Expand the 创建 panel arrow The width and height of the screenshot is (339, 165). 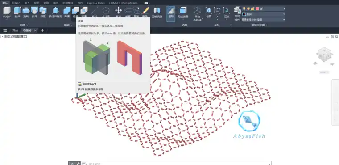(27, 25)
